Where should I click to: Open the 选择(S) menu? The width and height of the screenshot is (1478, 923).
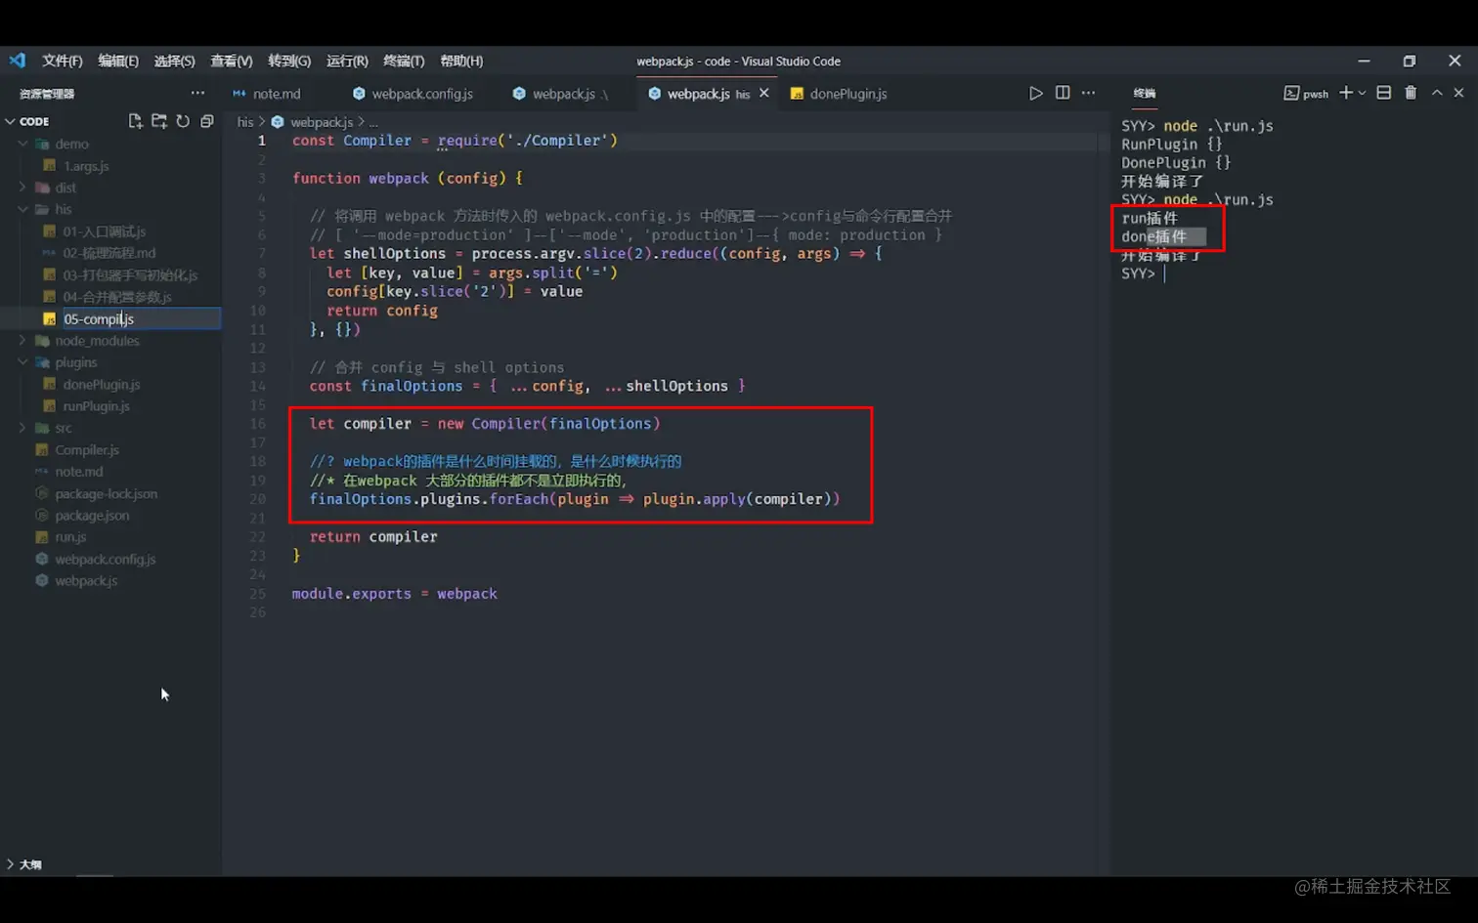click(174, 61)
